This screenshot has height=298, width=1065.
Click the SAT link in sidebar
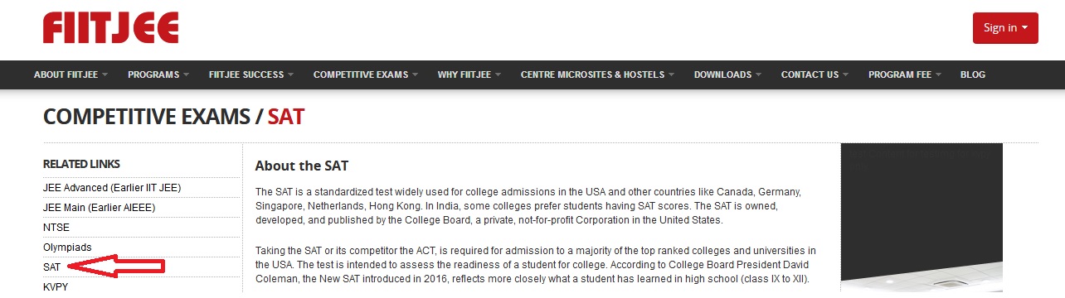[x=52, y=267]
